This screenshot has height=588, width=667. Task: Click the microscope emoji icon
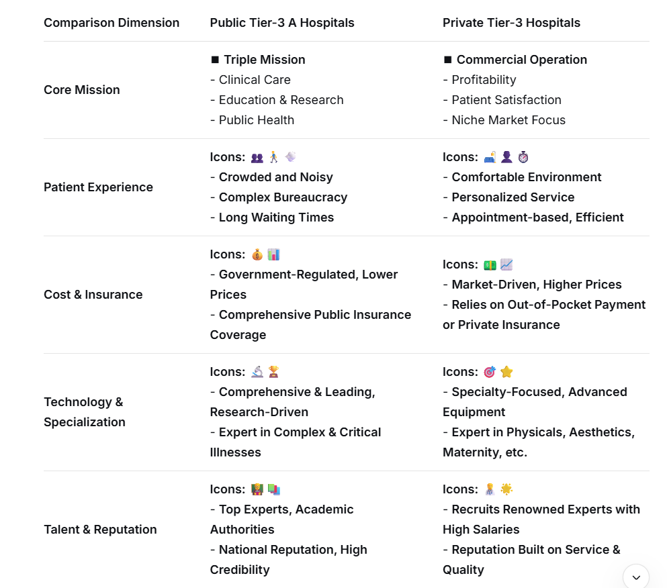tap(257, 372)
